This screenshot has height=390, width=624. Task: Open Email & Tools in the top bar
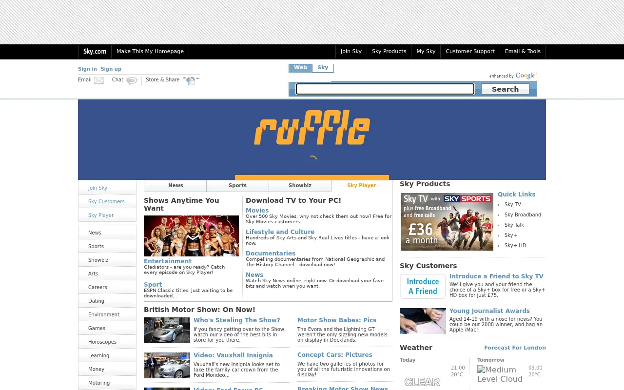point(523,51)
